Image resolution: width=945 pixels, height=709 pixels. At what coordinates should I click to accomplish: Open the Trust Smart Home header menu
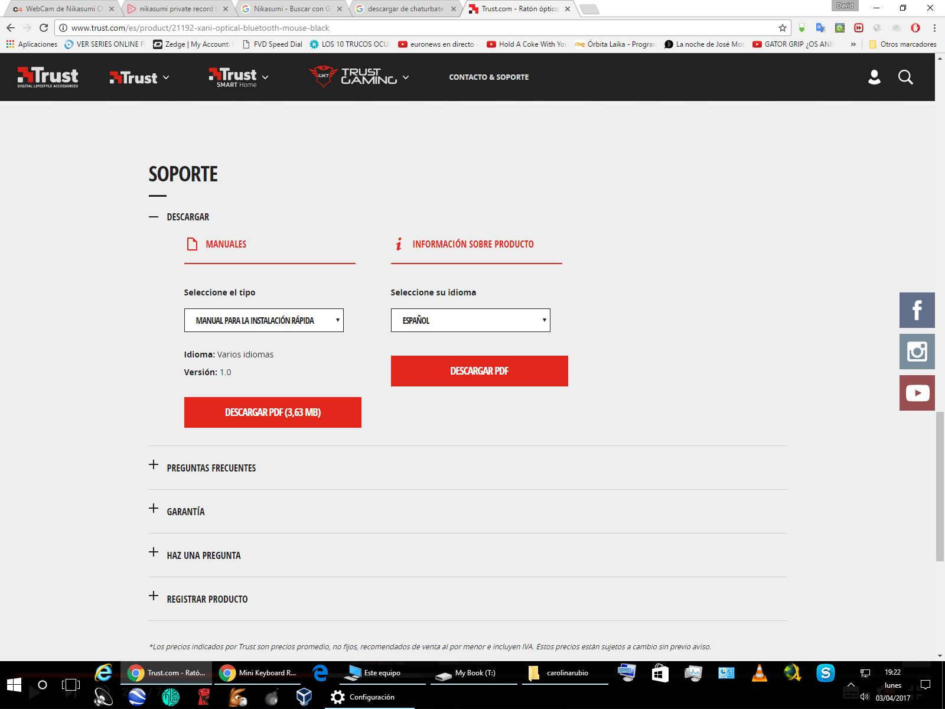tap(239, 77)
